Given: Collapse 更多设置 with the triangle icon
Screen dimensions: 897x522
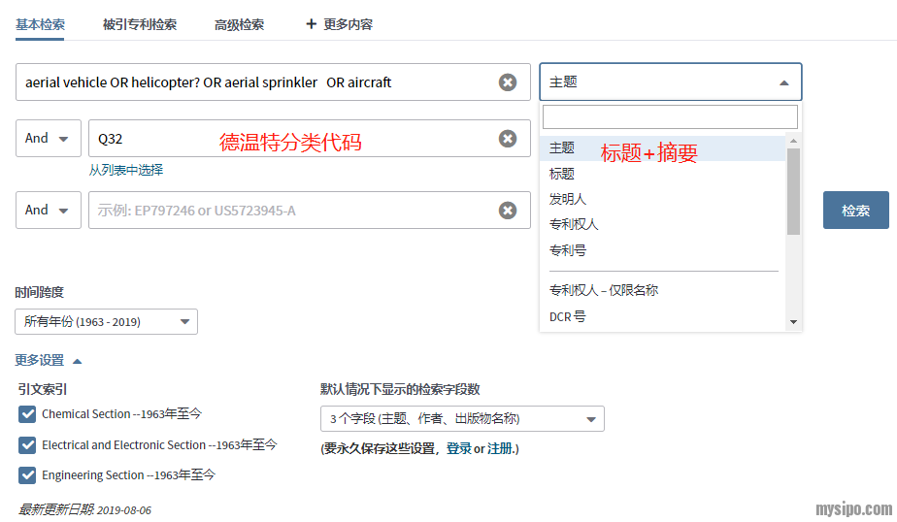Looking at the screenshot, I should (78, 361).
